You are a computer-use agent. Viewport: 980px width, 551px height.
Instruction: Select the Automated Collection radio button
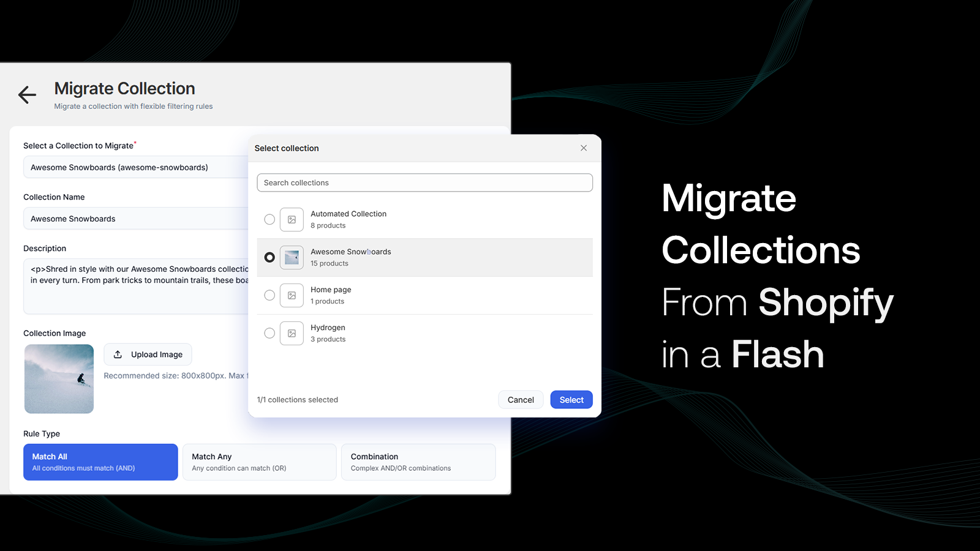click(269, 219)
